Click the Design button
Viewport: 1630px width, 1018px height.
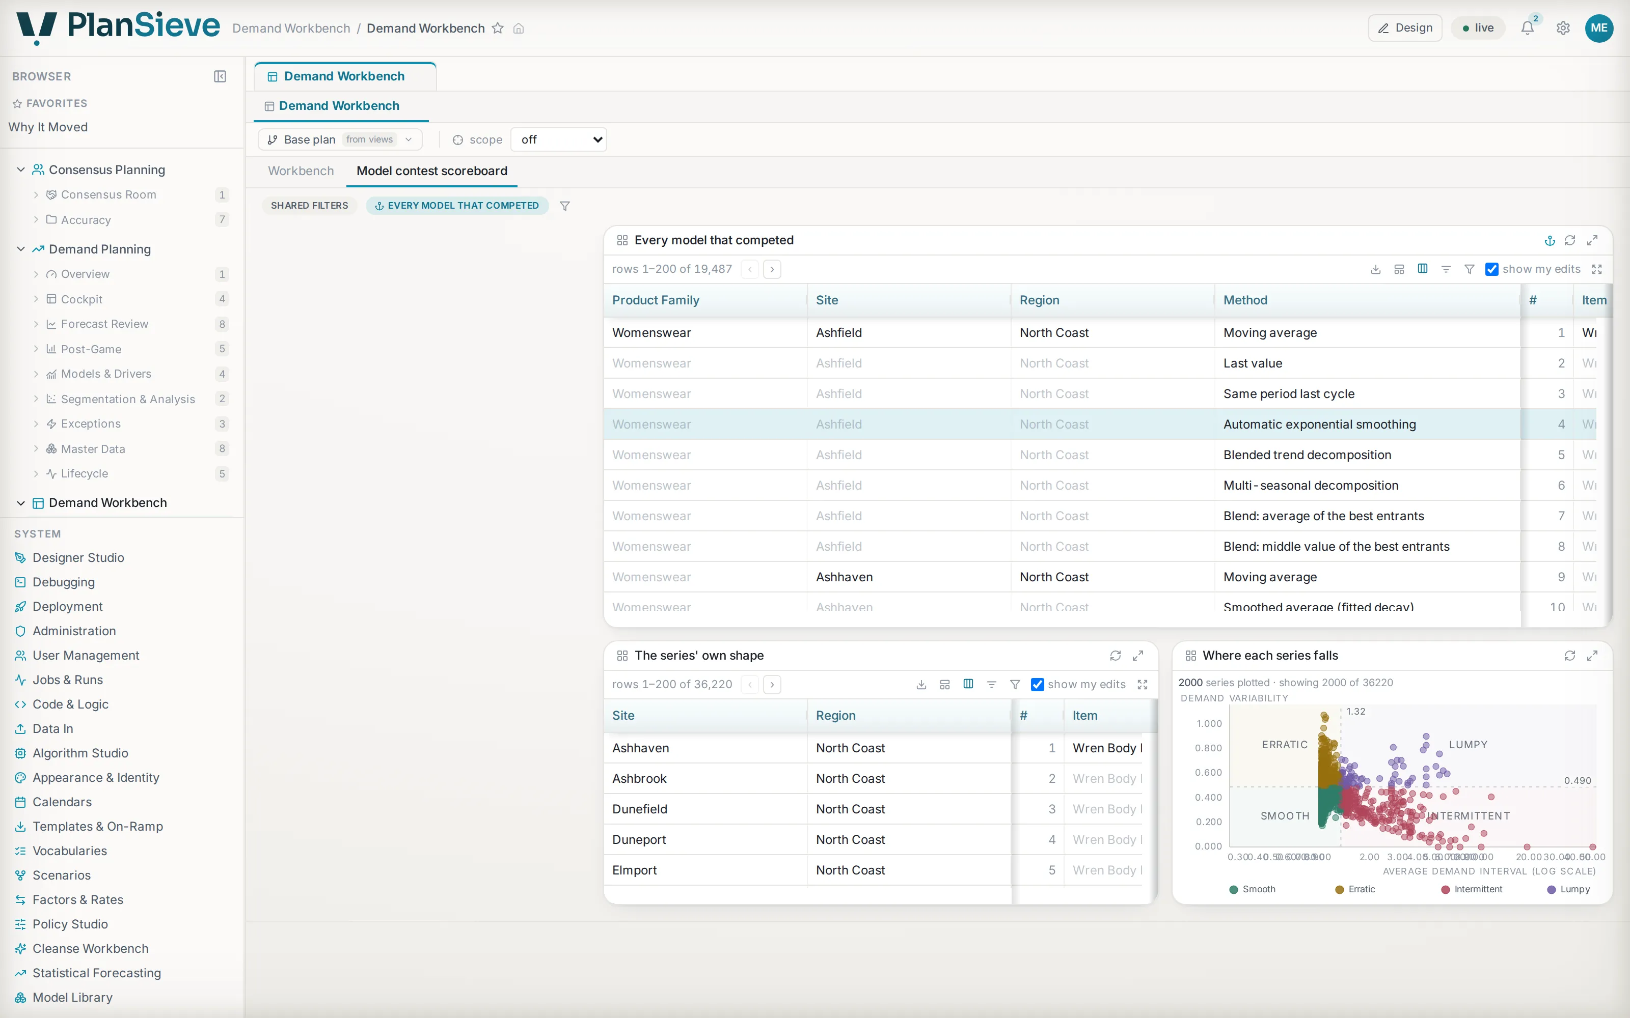(x=1405, y=27)
